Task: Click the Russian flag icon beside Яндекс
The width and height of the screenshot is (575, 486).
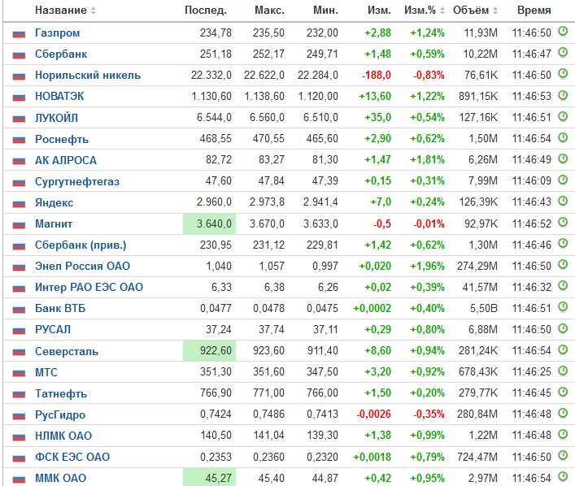Action: [x=19, y=203]
